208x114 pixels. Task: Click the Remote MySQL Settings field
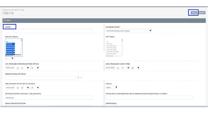[41, 78]
